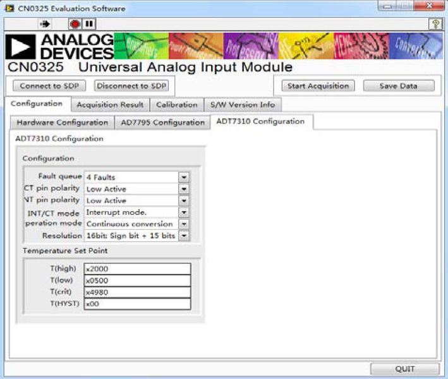448x379 pixels.
Task: Expand the INT/CT mode dropdown arrow
Action: point(184,212)
